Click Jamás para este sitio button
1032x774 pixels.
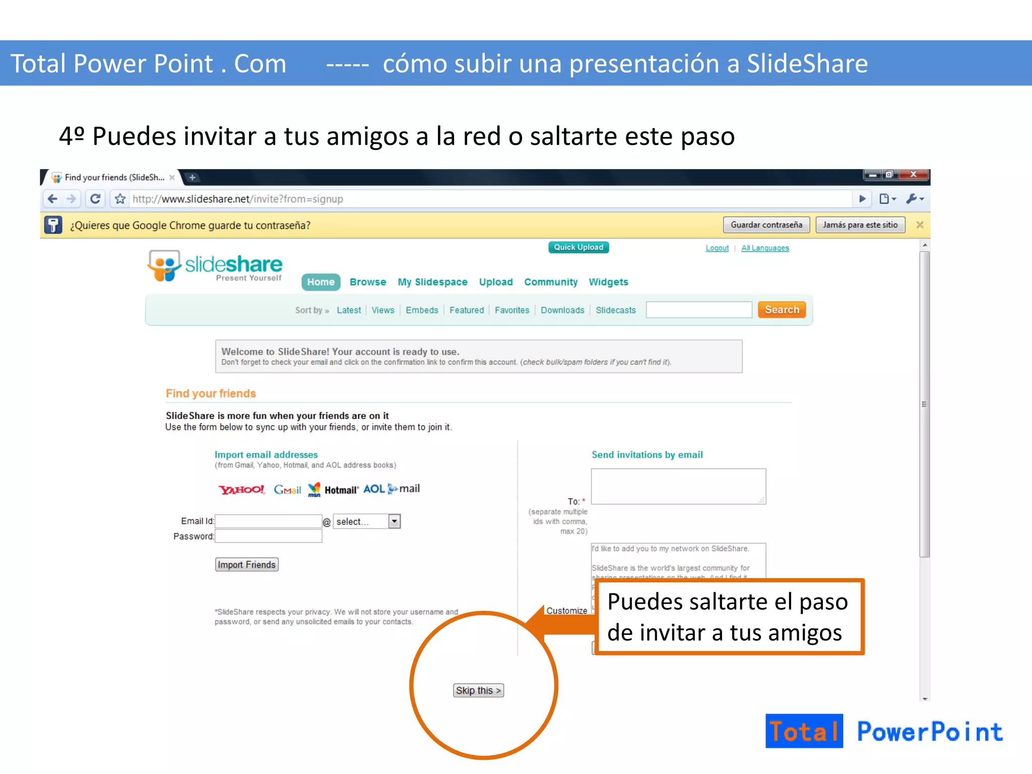[x=860, y=225]
